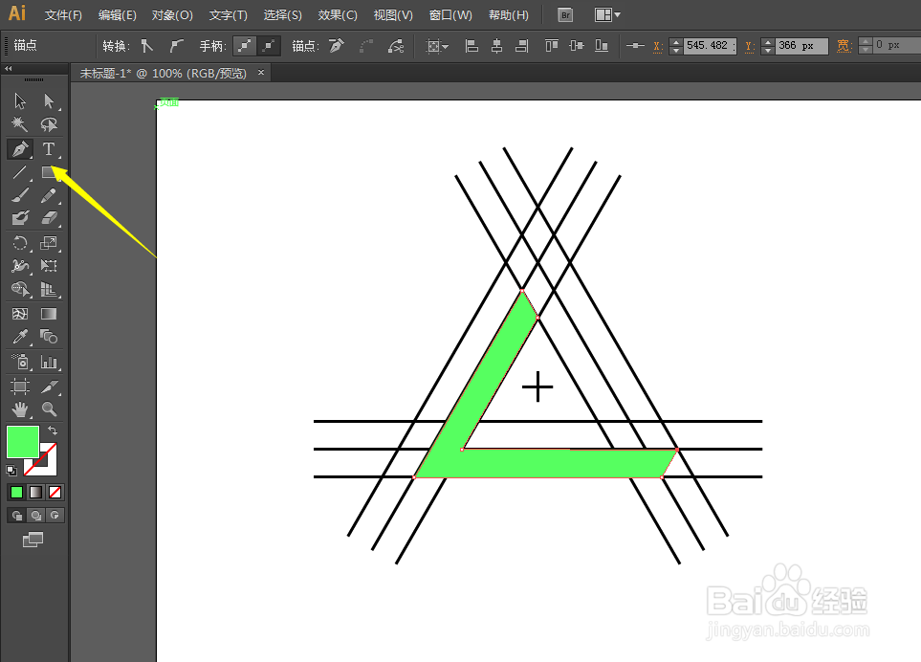Open Adobe Bridge via Br button

point(565,15)
